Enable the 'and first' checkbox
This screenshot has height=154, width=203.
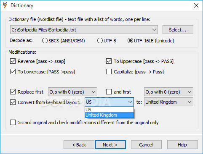109,92
